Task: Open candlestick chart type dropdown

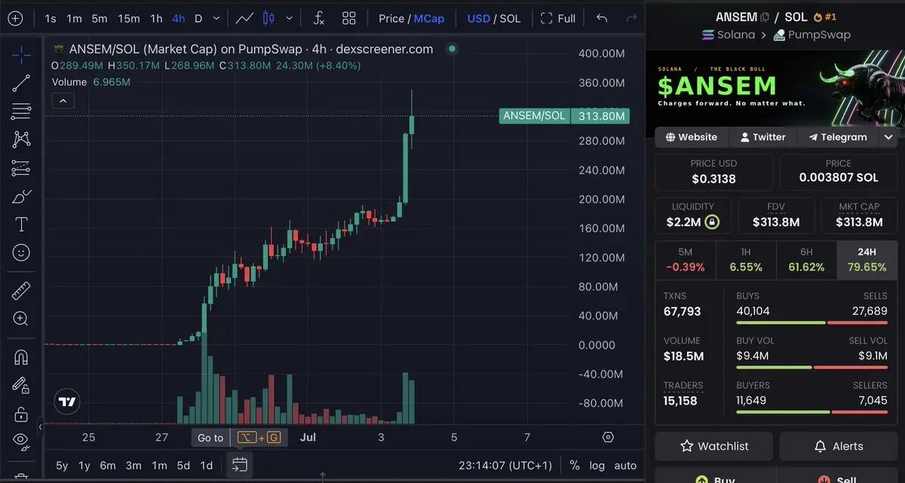Action: click(x=290, y=18)
